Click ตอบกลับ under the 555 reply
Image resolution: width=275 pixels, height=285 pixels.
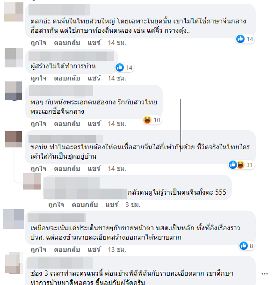tap(85, 205)
